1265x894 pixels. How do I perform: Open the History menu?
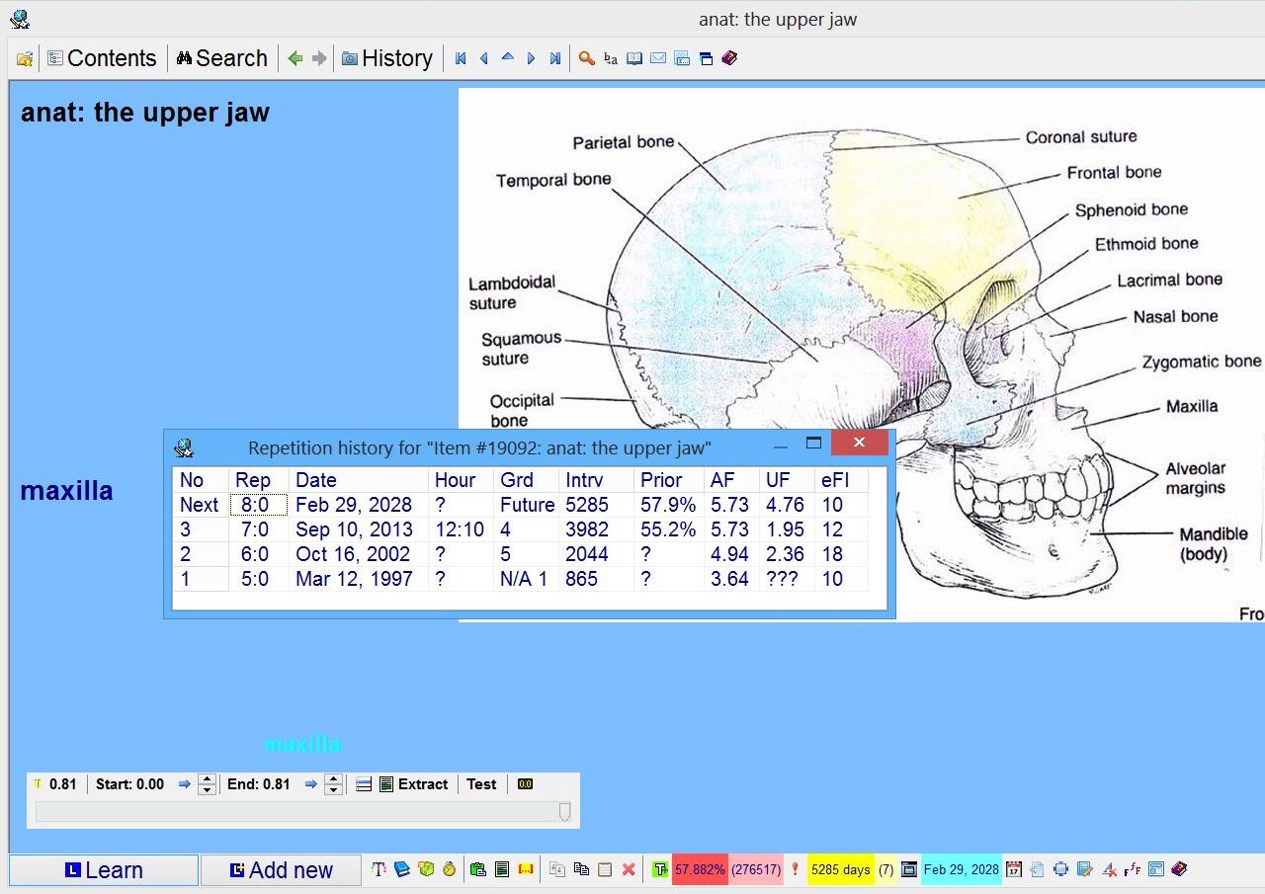pyautogui.click(x=387, y=59)
